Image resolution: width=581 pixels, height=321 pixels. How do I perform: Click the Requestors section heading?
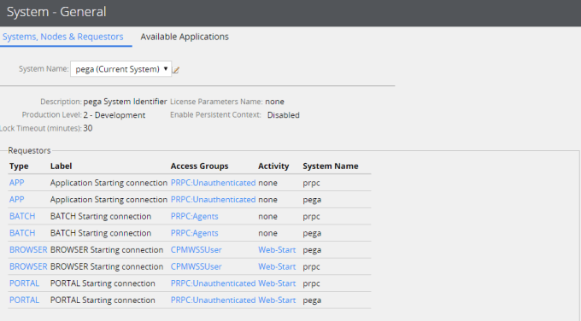(x=29, y=150)
